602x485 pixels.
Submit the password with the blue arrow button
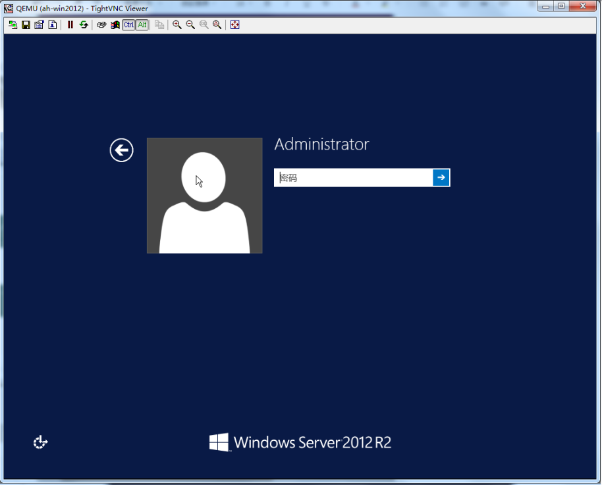coord(441,178)
